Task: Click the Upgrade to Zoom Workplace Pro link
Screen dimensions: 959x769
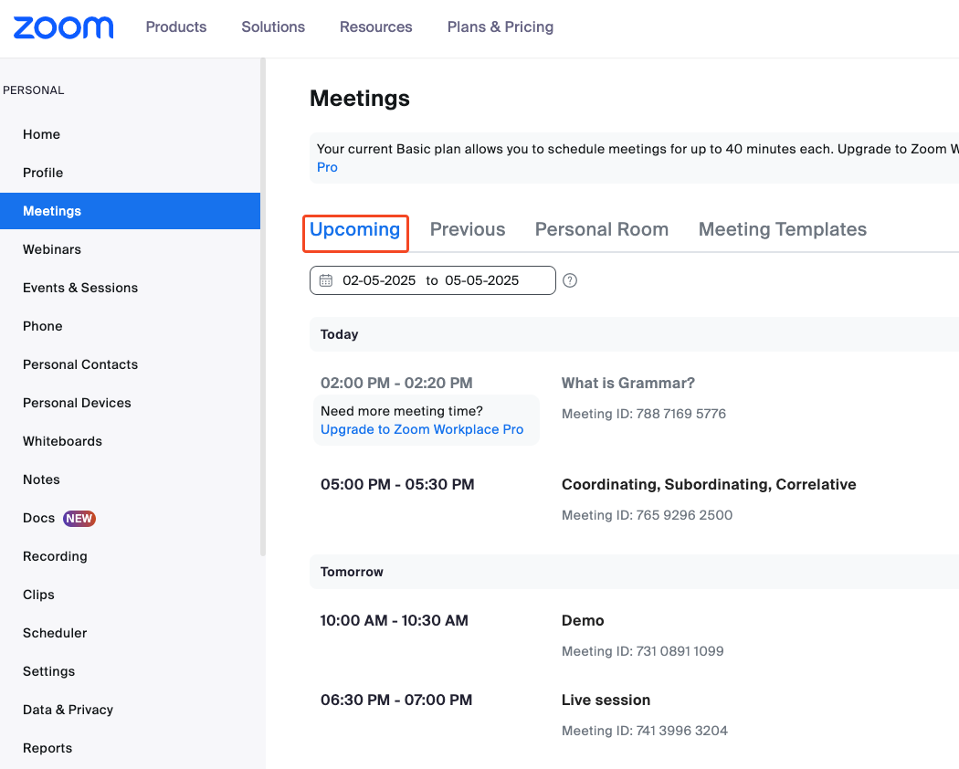Action: (x=421, y=429)
